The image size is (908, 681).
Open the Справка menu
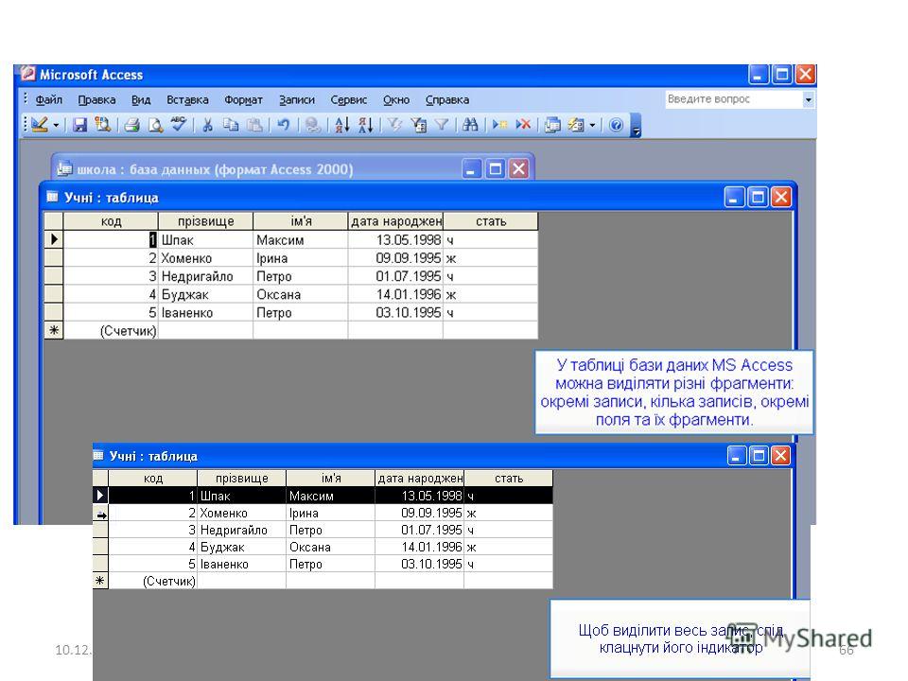[447, 99]
